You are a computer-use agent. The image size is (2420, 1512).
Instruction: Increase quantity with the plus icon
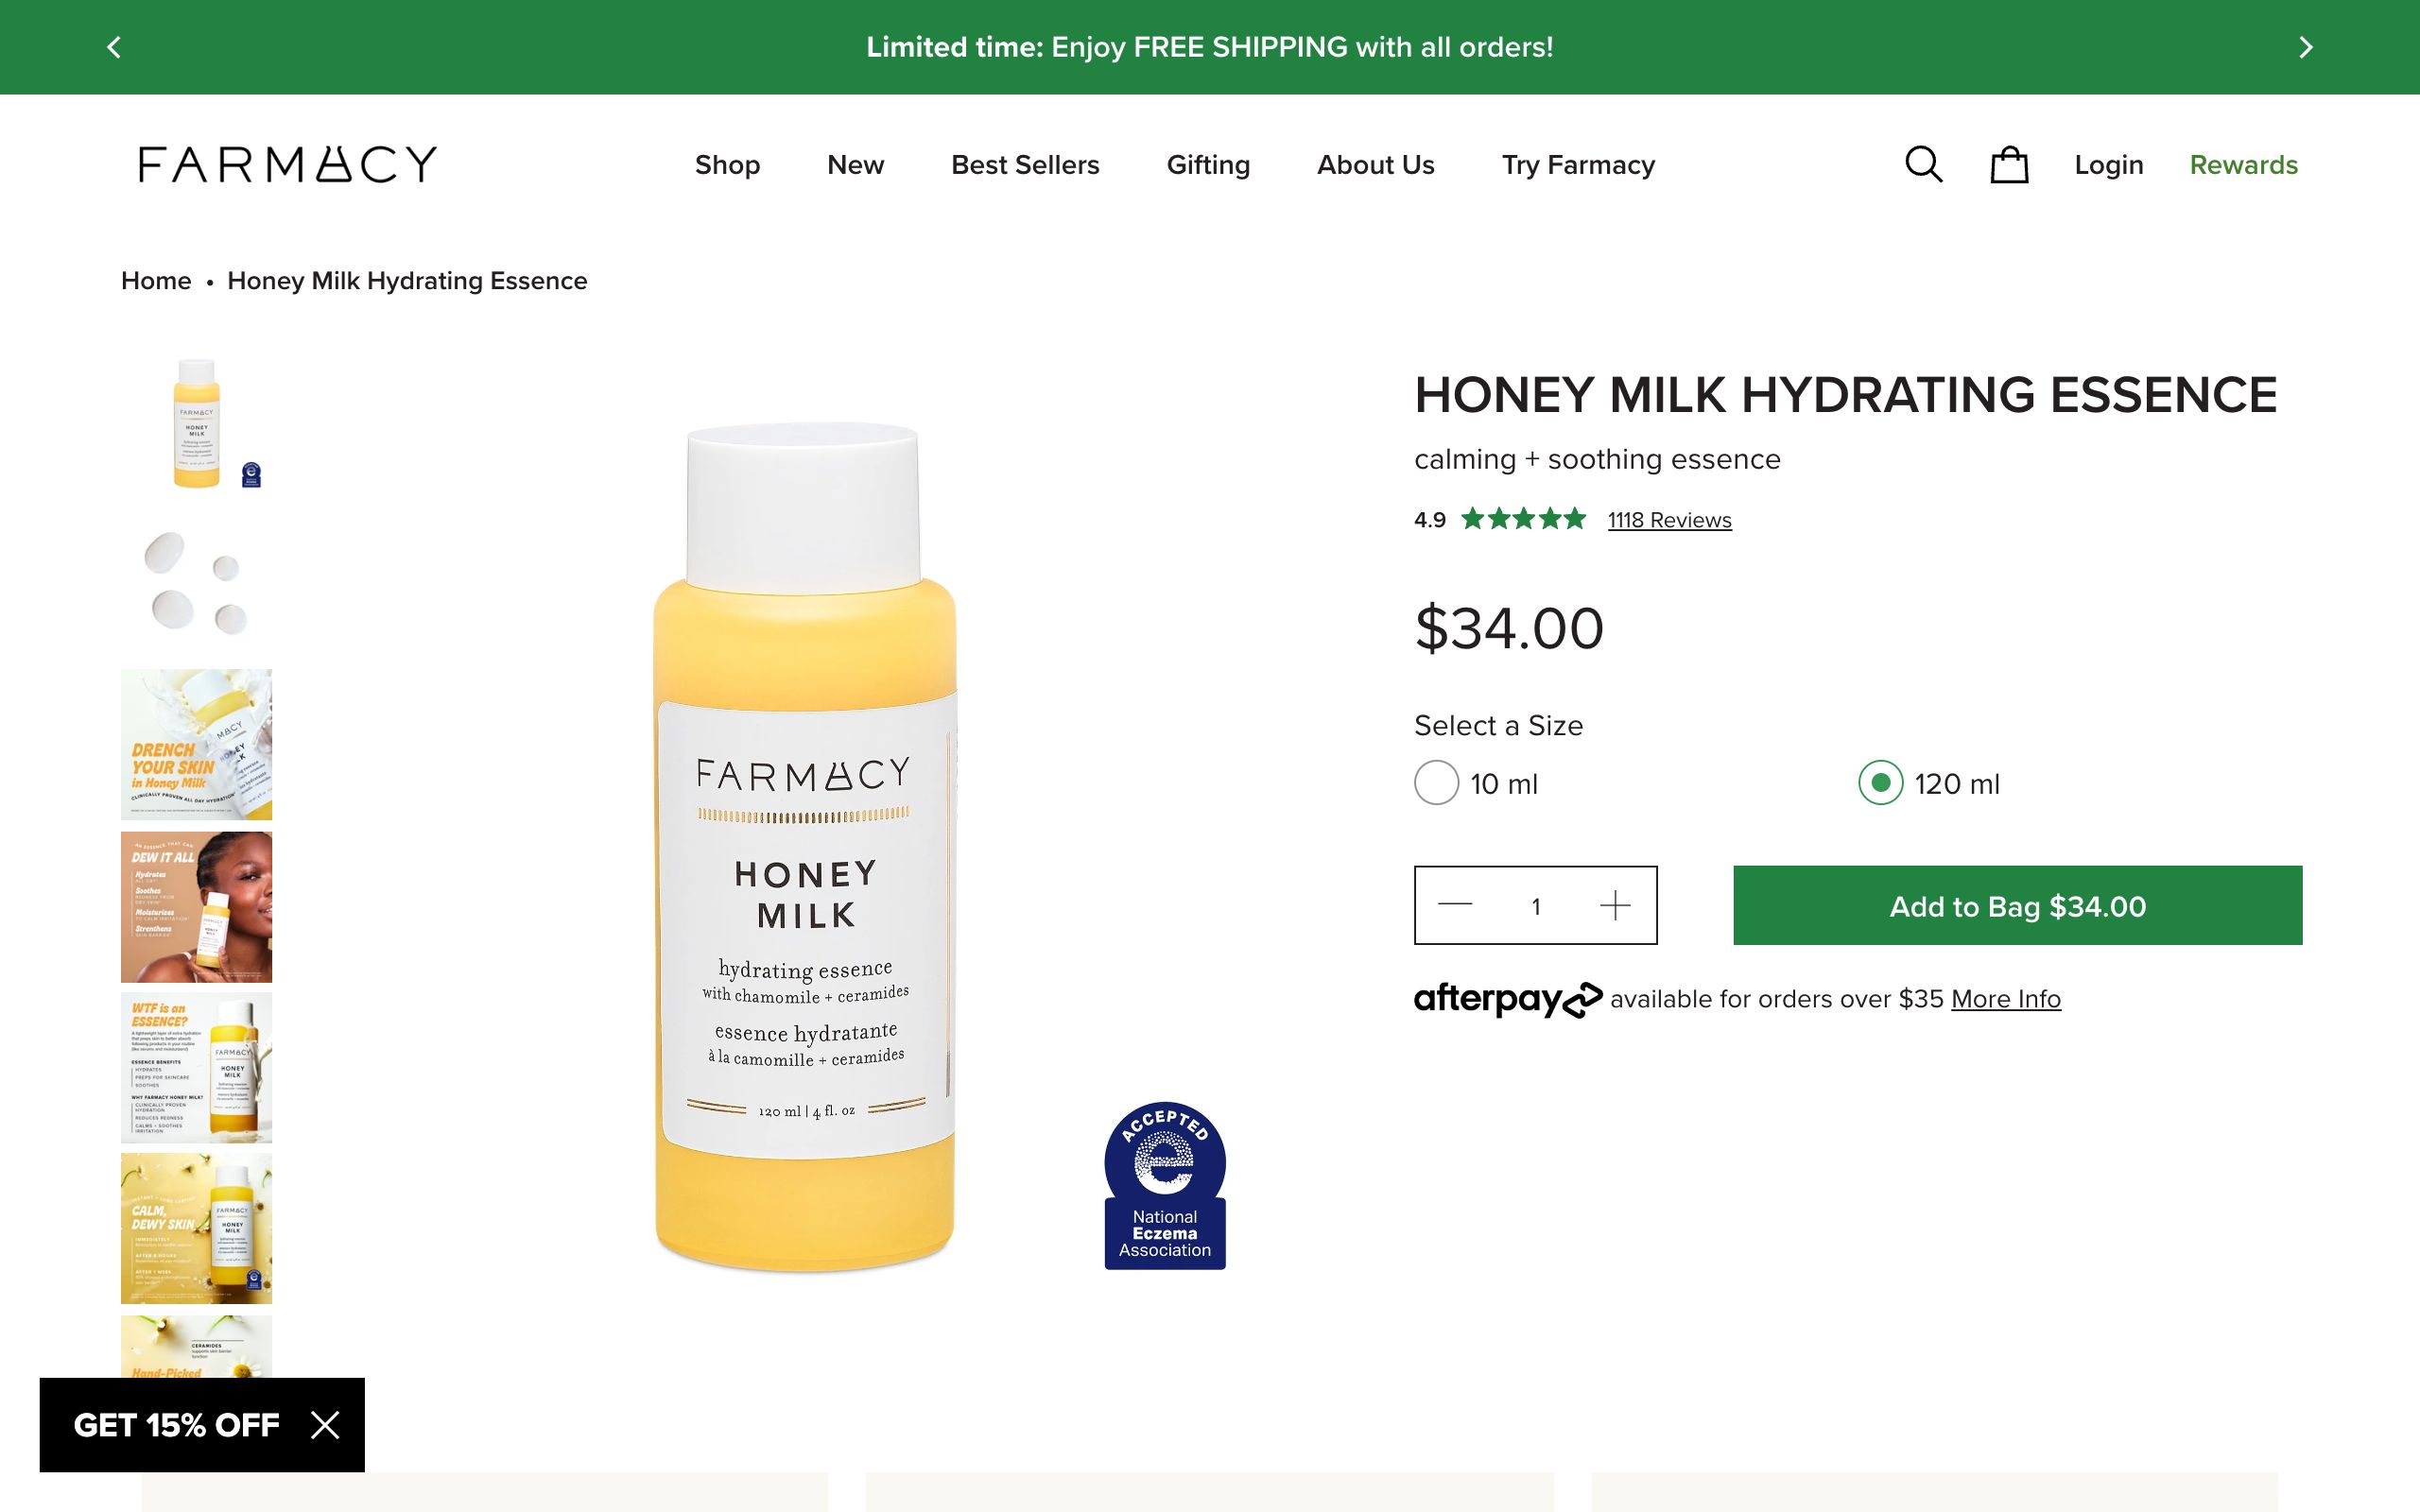pyautogui.click(x=1614, y=905)
